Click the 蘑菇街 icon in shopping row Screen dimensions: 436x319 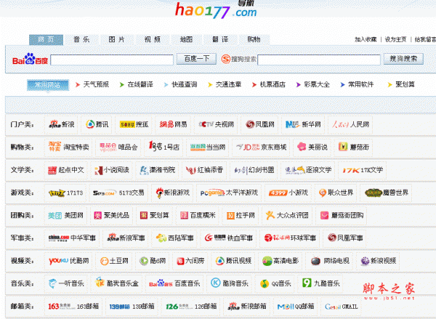(x=343, y=147)
